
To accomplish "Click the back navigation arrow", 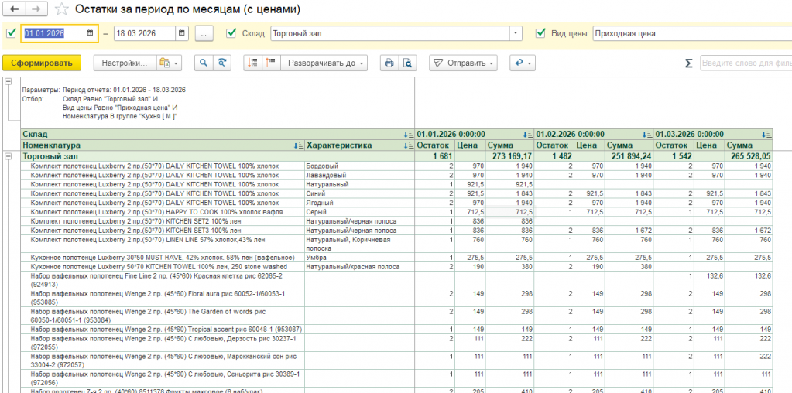I will pyautogui.click(x=15, y=10).
